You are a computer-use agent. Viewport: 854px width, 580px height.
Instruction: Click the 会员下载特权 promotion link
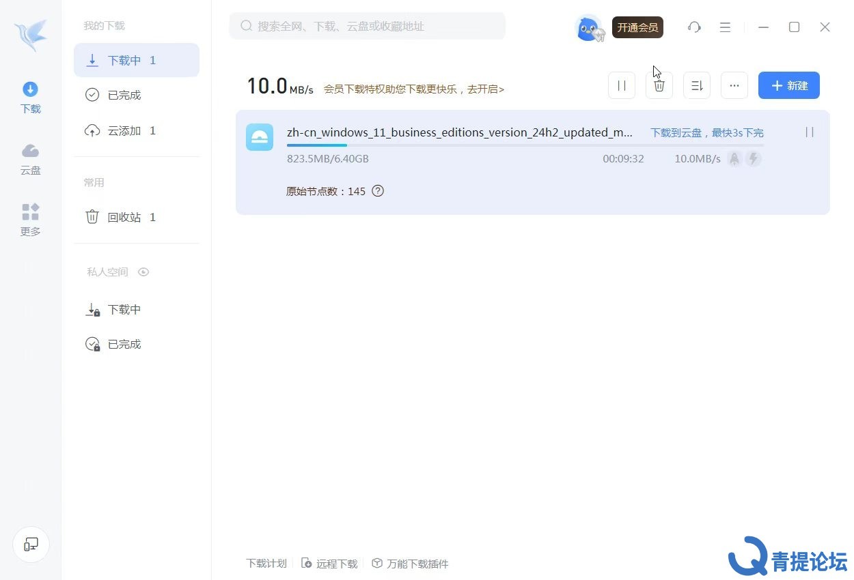coord(414,89)
